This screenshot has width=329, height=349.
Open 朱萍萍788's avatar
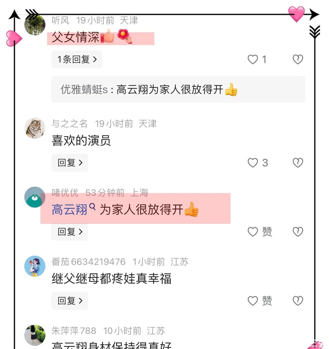click(35, 335)
